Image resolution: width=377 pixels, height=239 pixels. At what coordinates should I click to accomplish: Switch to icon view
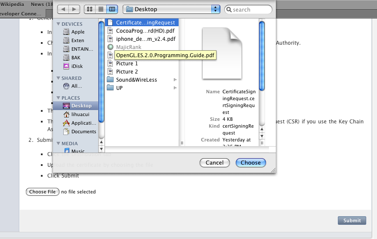pos(90,9)
